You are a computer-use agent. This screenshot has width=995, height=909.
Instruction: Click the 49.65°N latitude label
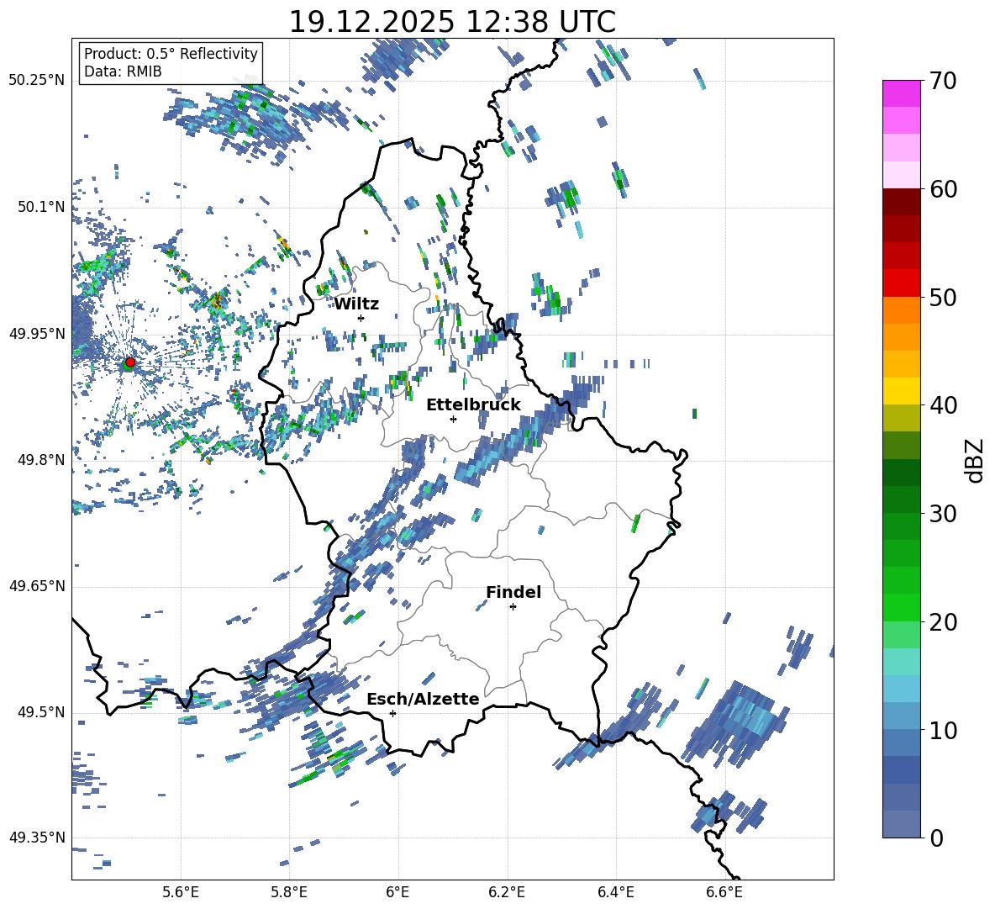(37, 586)
